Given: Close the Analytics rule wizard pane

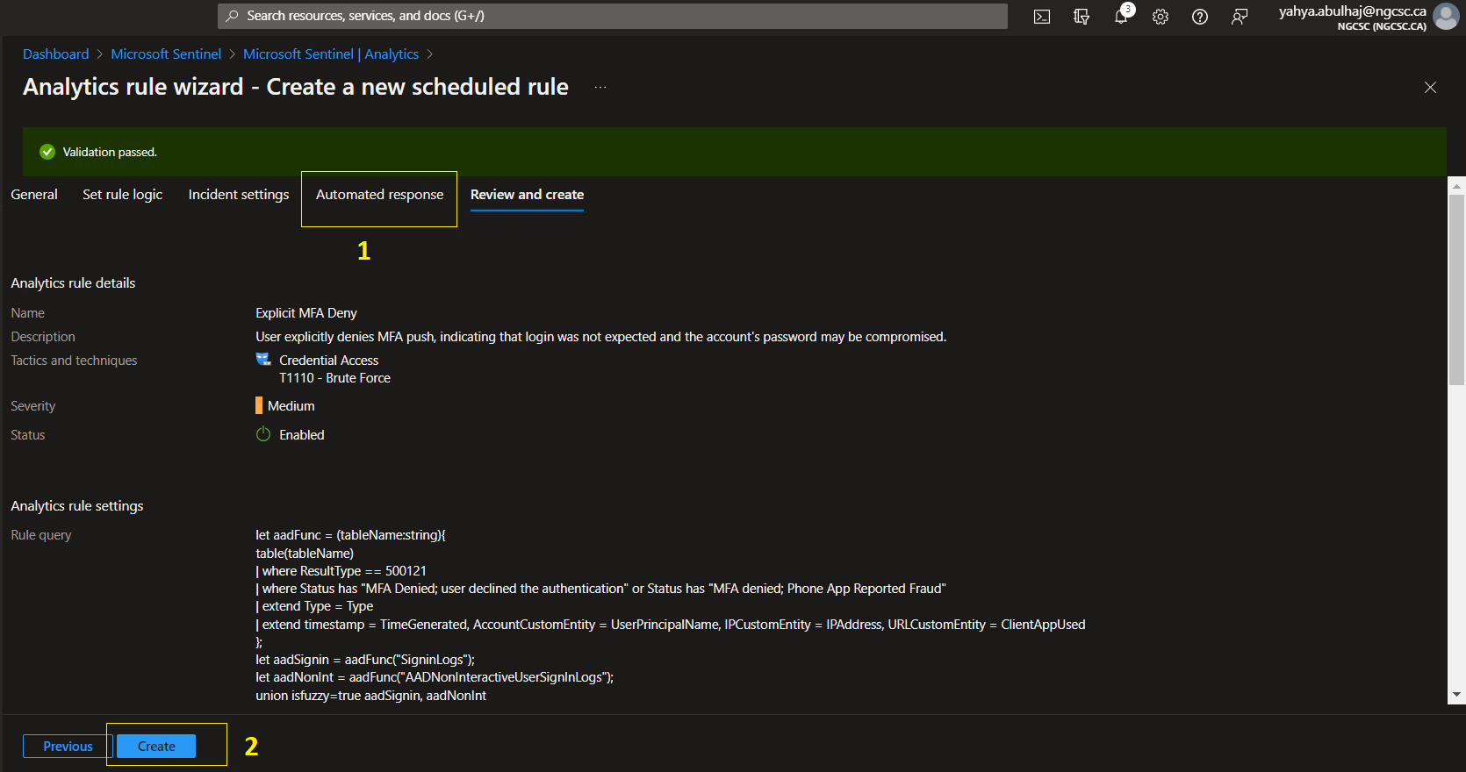Looking at the screenshot, I should click(1430, 87).
